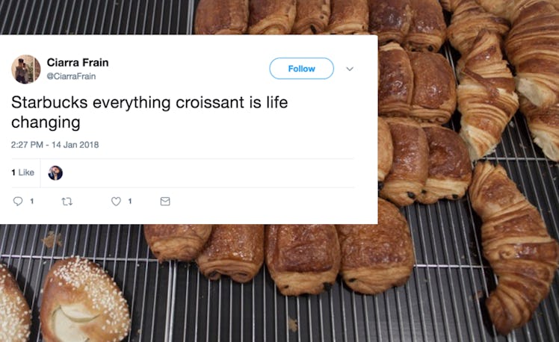The image size is (559, 342).
Task: Click the @CiarraFrain handle
Action: tap(71, 76)
